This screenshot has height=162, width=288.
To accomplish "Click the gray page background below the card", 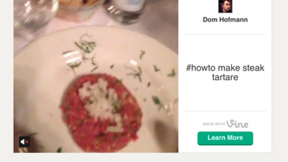I will 144,158.
